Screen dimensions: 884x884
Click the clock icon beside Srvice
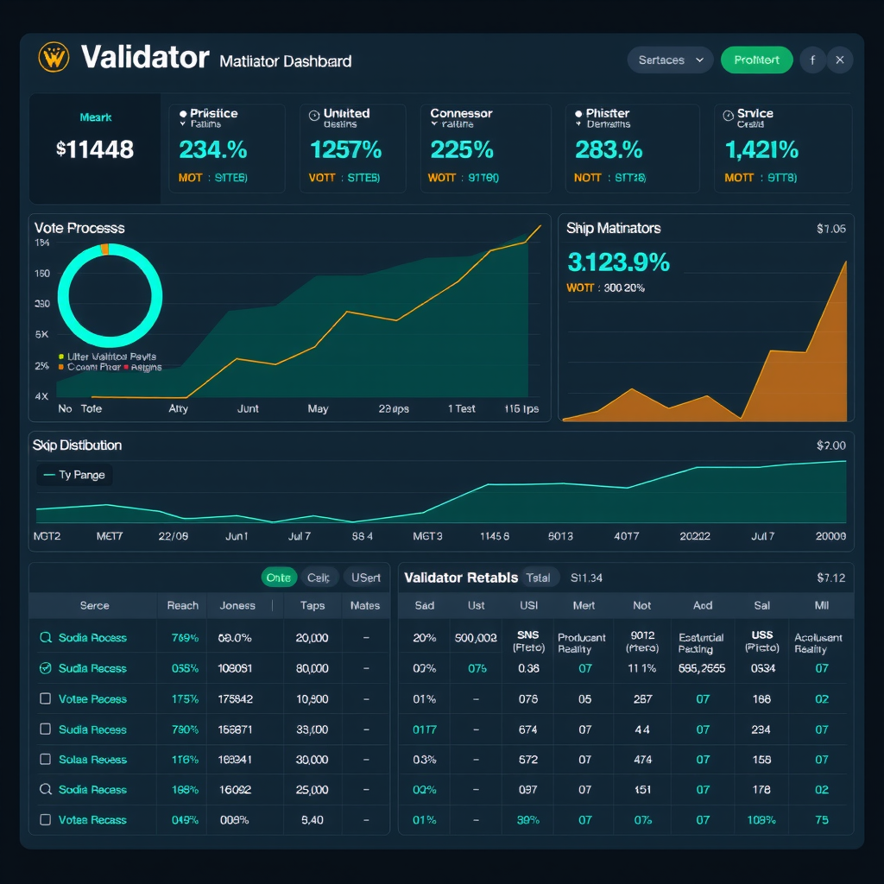(x=728, y=114)
